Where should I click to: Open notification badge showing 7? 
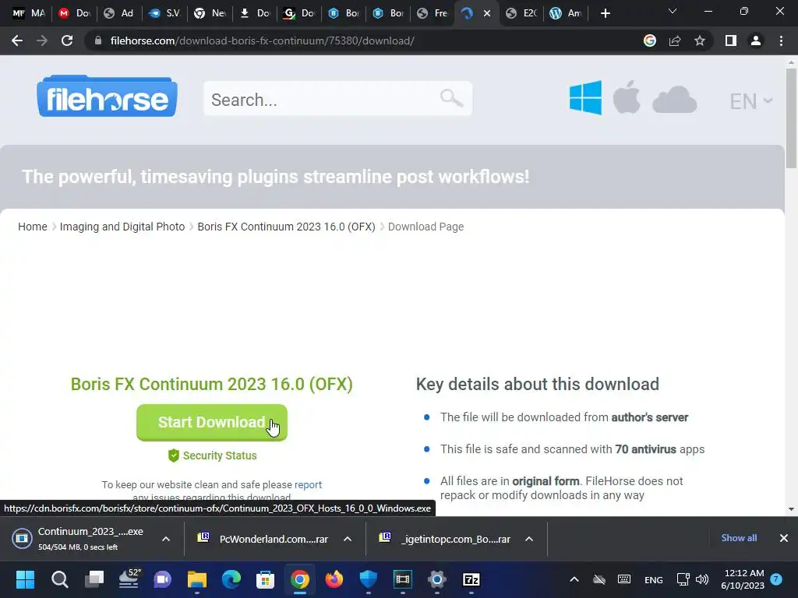point(776,579)
